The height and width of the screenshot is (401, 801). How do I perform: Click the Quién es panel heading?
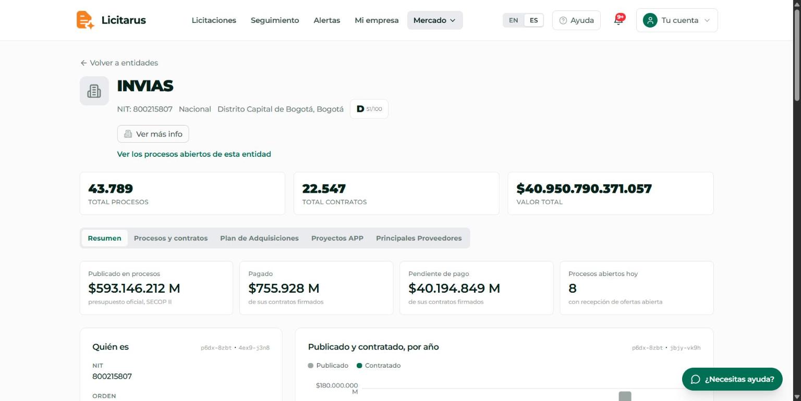pyautogui.click(x=111, y=347)
